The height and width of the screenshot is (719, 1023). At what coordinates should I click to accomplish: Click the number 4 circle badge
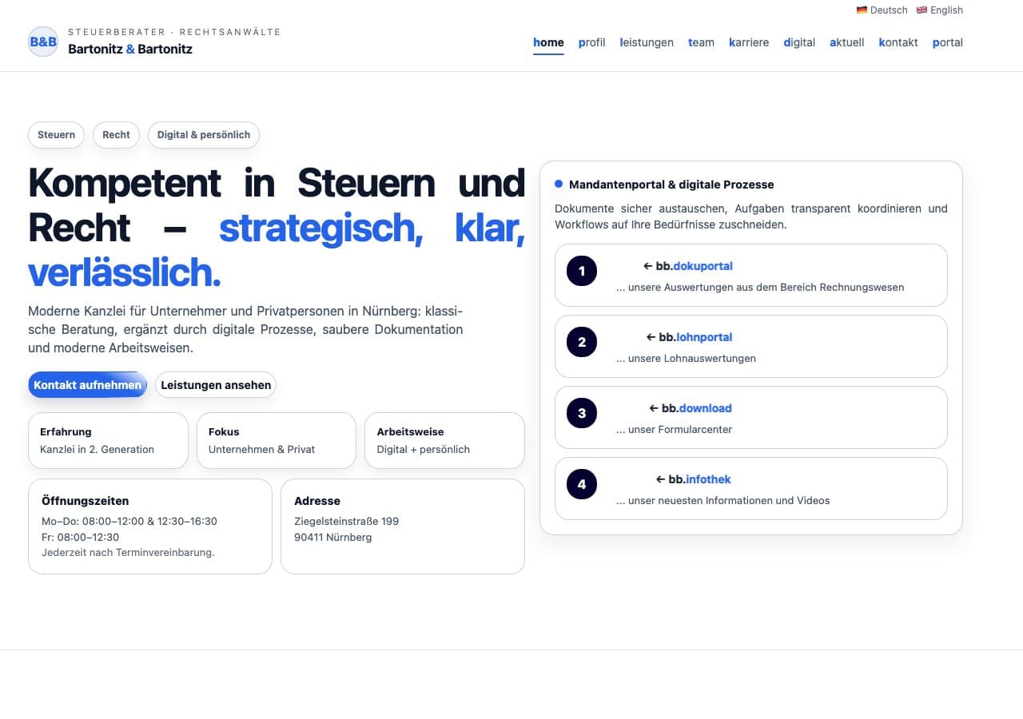click(582, 484)
